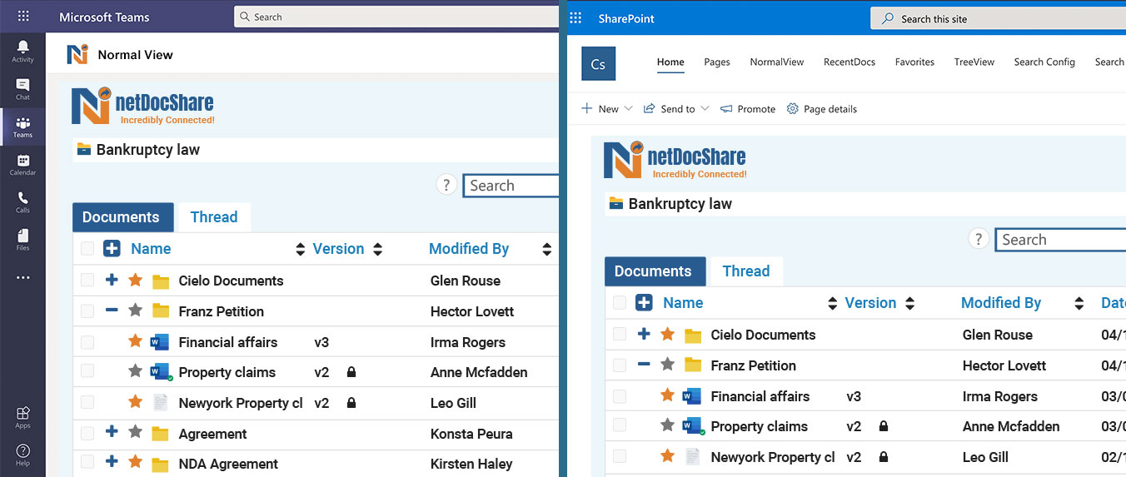Click Promote in SharePoint command bar
1126x477 pixels.
tap(748, 108)
